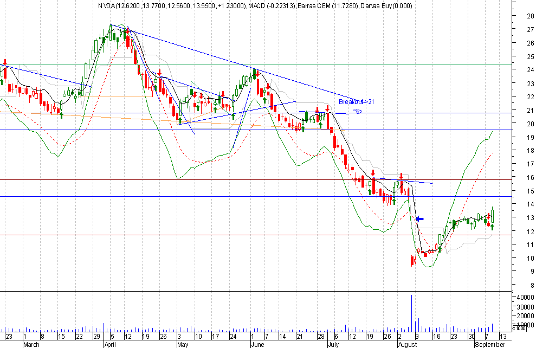Click the 28 price axis label
Screen dimensions: 536x348
531,16
